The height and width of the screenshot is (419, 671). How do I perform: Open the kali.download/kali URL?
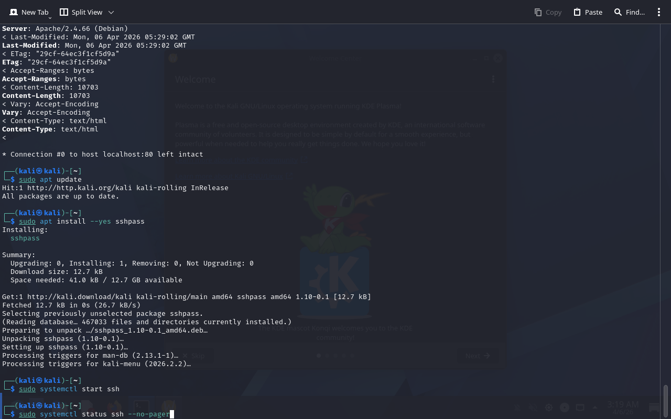[80, 297]
